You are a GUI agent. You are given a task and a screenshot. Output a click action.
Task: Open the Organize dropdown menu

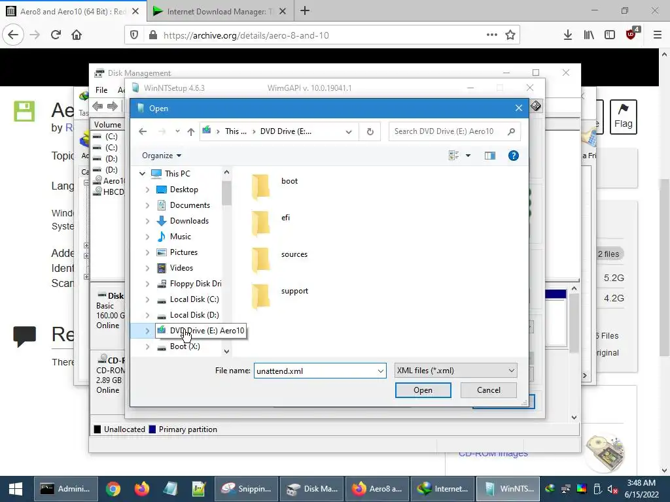162,156
